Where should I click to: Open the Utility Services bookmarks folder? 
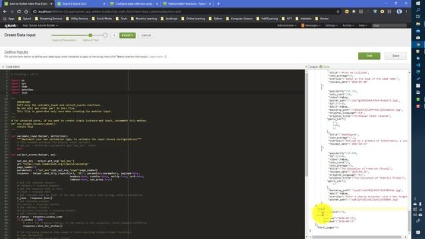click(77, 19)
